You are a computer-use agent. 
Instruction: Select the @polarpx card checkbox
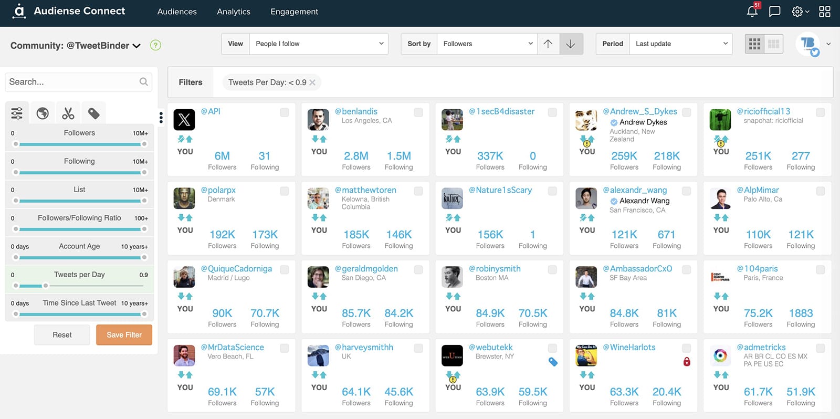tap(285, 191)
